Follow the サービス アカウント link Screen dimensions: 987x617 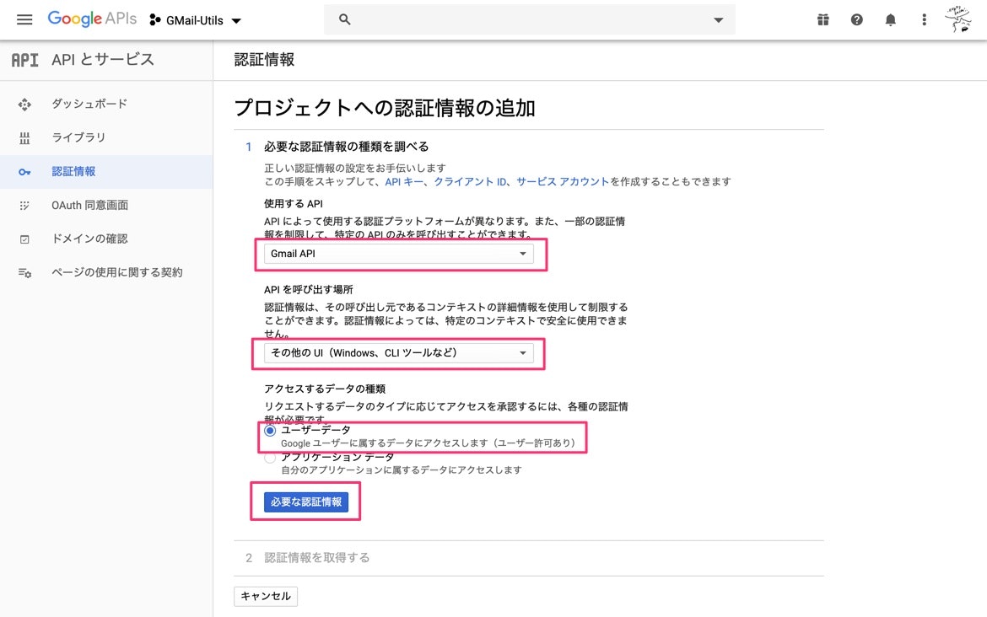tap(563, 182)
